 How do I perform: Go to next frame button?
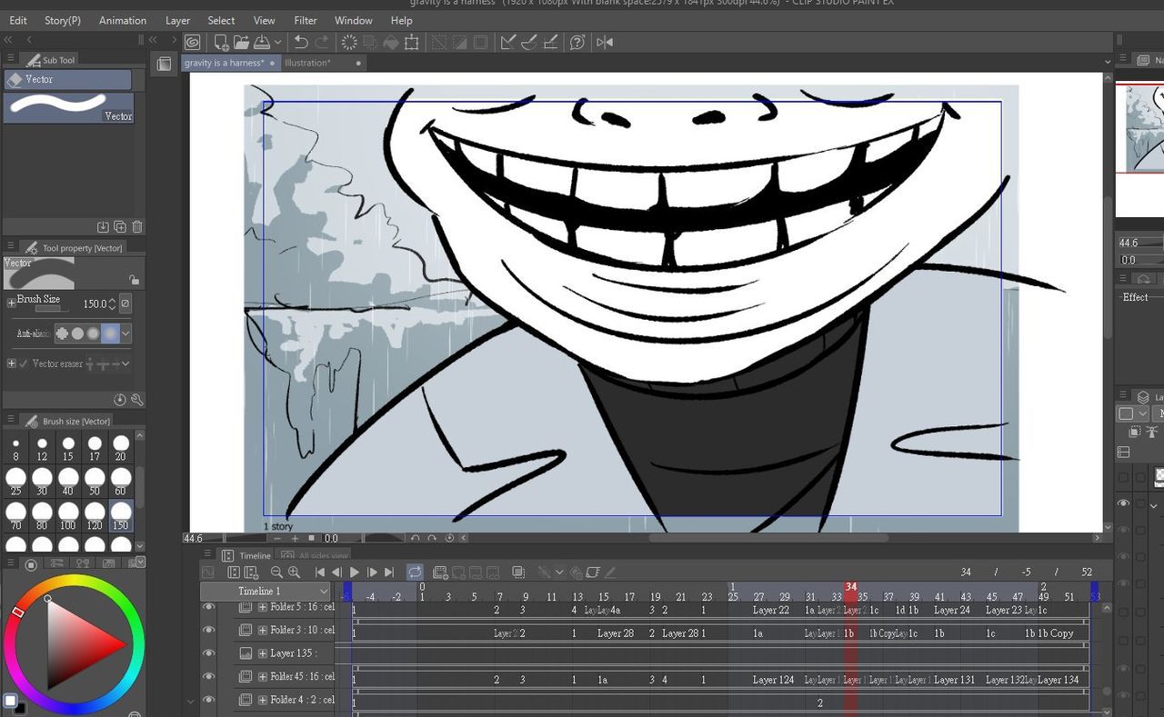pyautogui.click(x=372, y=573)
